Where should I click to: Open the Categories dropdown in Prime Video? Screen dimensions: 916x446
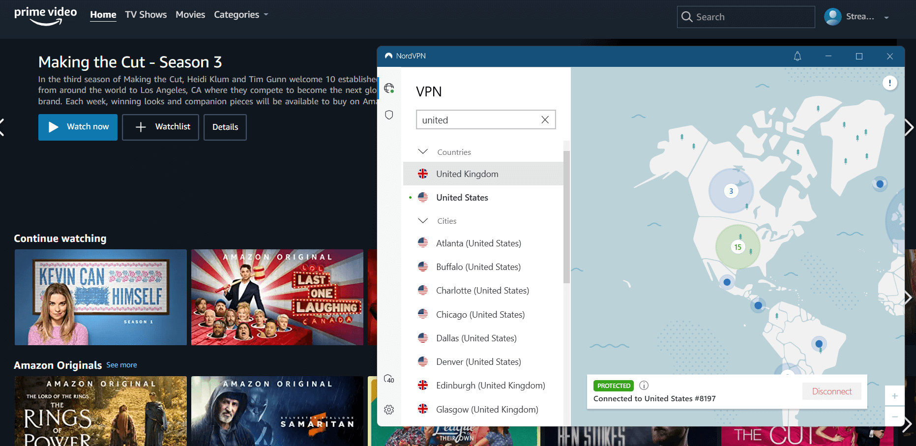click(x=241, y=15)
